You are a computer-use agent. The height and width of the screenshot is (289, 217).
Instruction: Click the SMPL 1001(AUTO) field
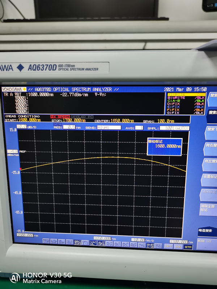pyautogui.click(x=175, y=128)
